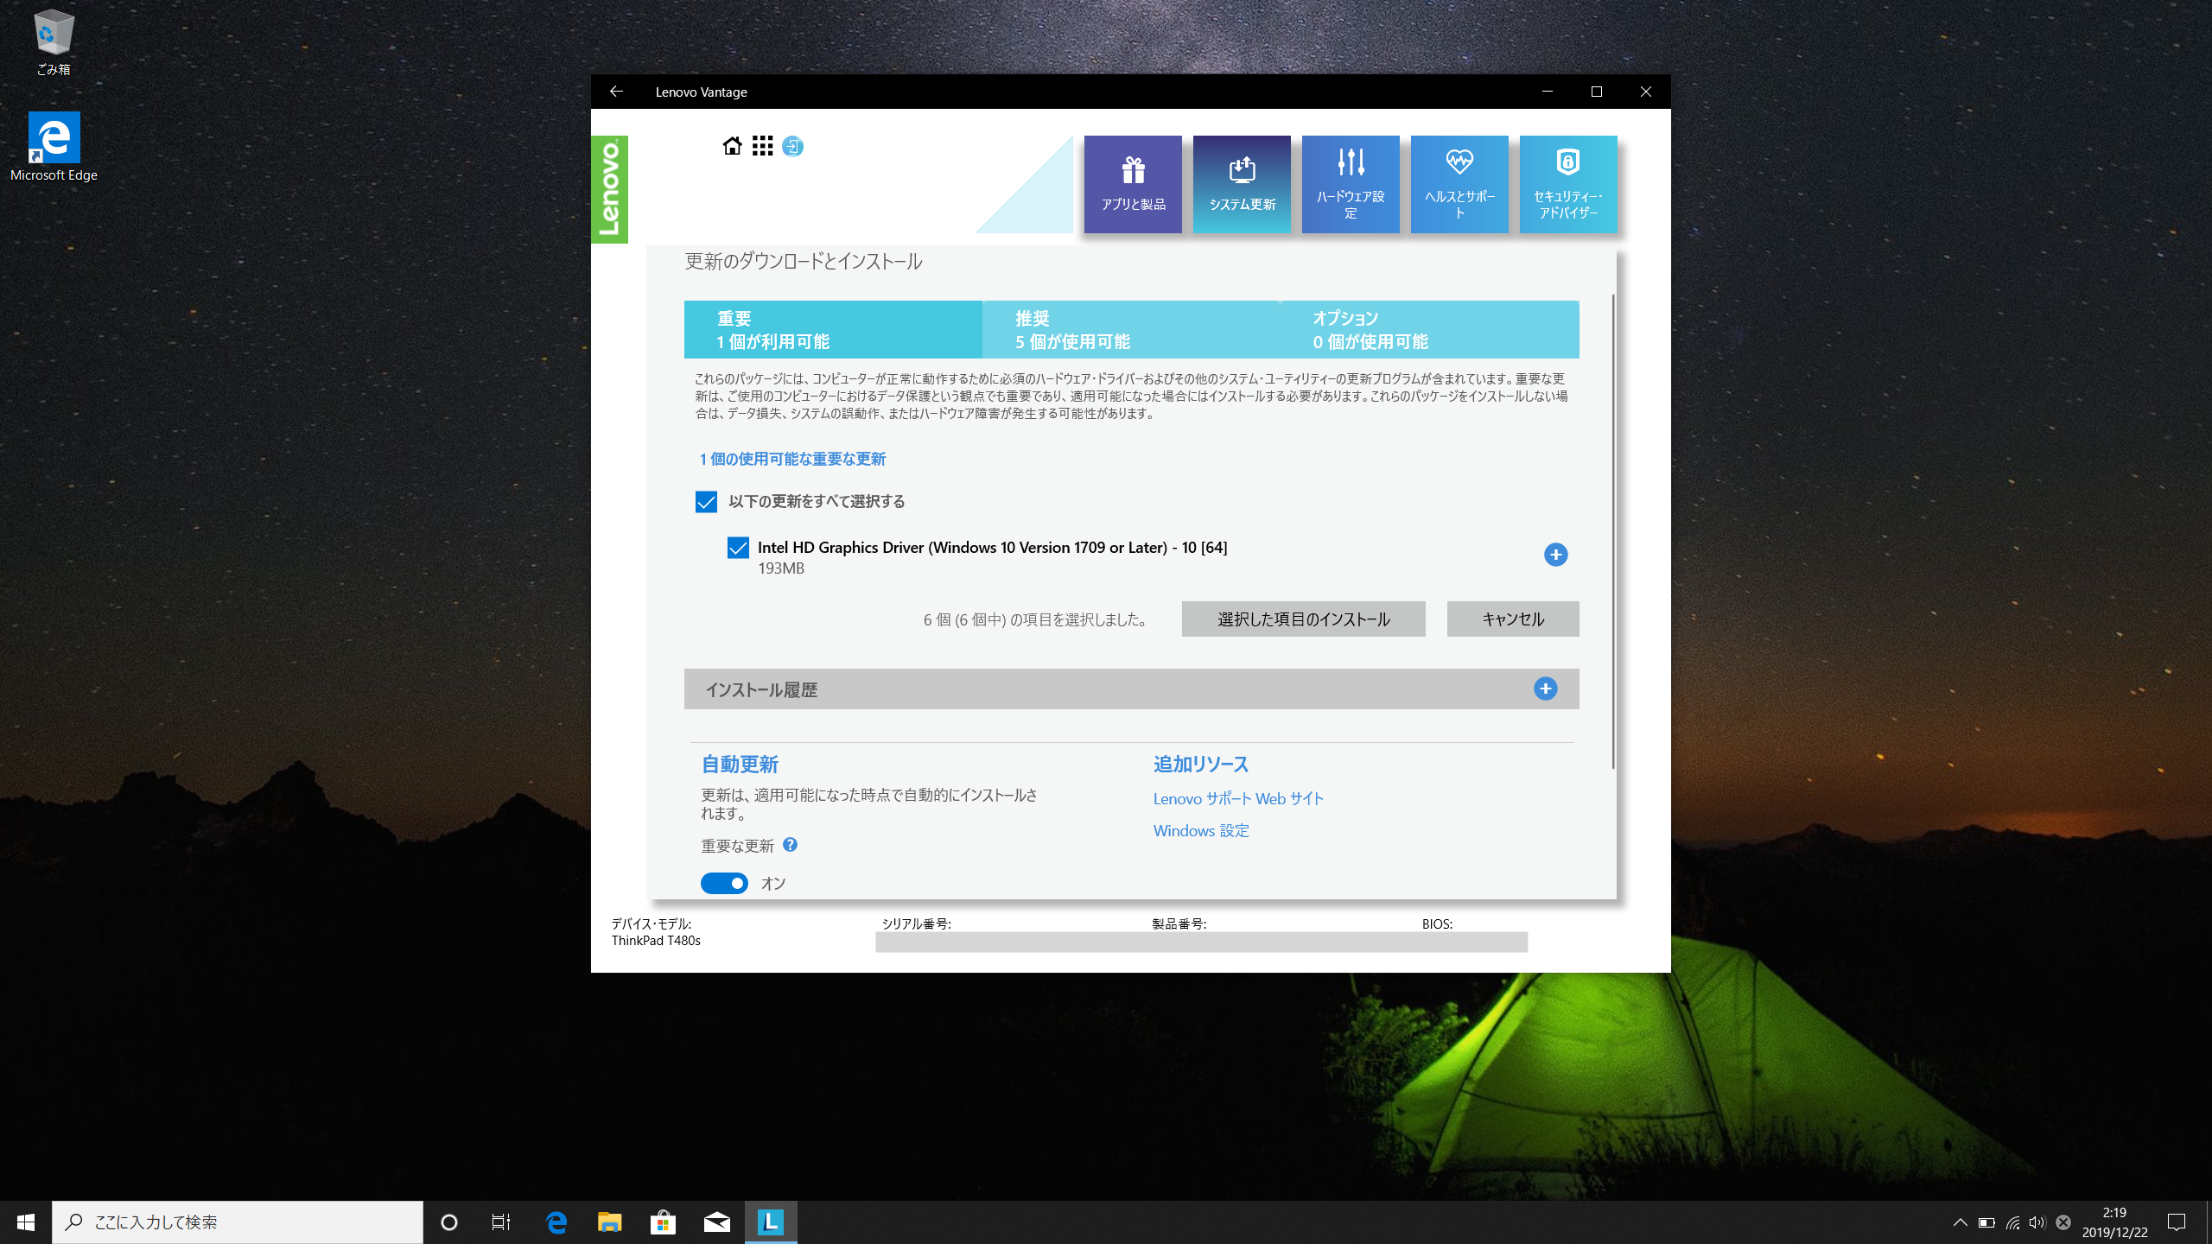The width and height of the screenshot is (2212, 1244).
Task: Expand the インストール履歴 section
Action: [1545, 689]
